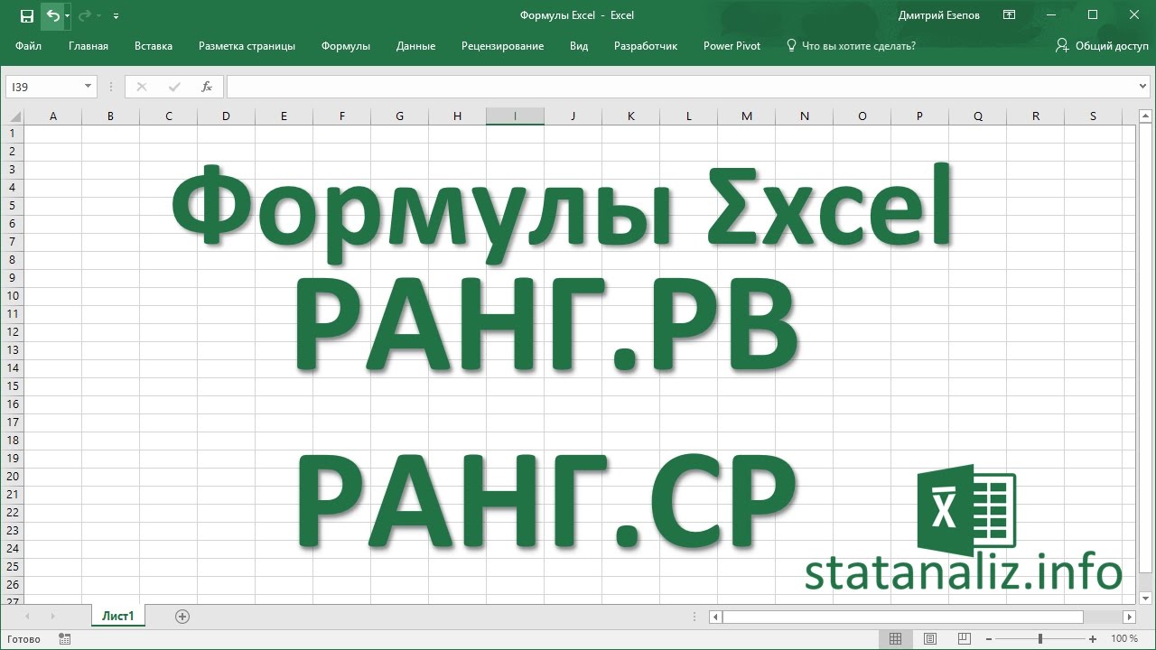Open the Power Pivot tab
Image resolution: width=1156 pixels, height=650 pixels.
(x=732, y=45)
